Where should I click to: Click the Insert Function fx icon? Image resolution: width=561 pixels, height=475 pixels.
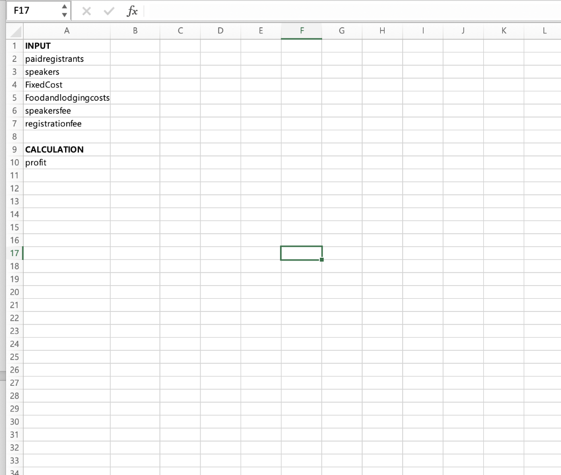(x=131, y=10)
